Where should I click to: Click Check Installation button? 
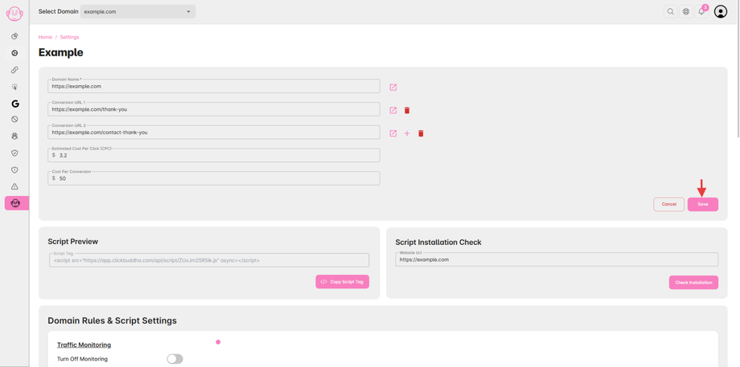click(693, 282)
